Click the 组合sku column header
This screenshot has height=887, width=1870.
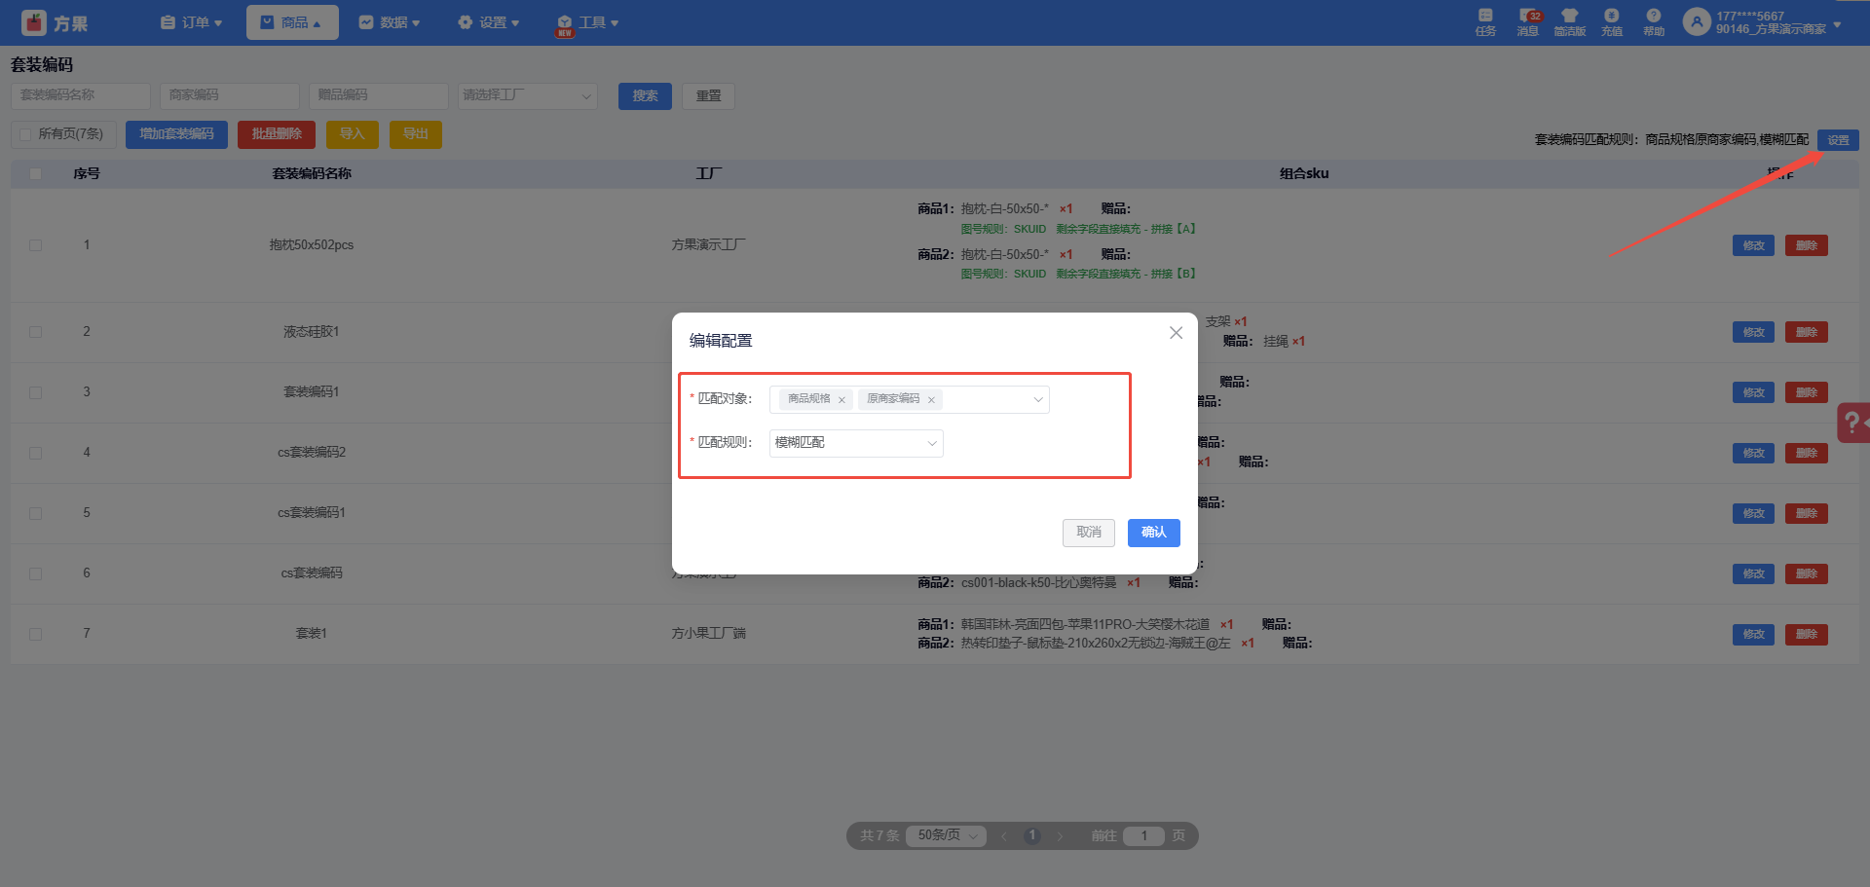(x=1304, y=174)
